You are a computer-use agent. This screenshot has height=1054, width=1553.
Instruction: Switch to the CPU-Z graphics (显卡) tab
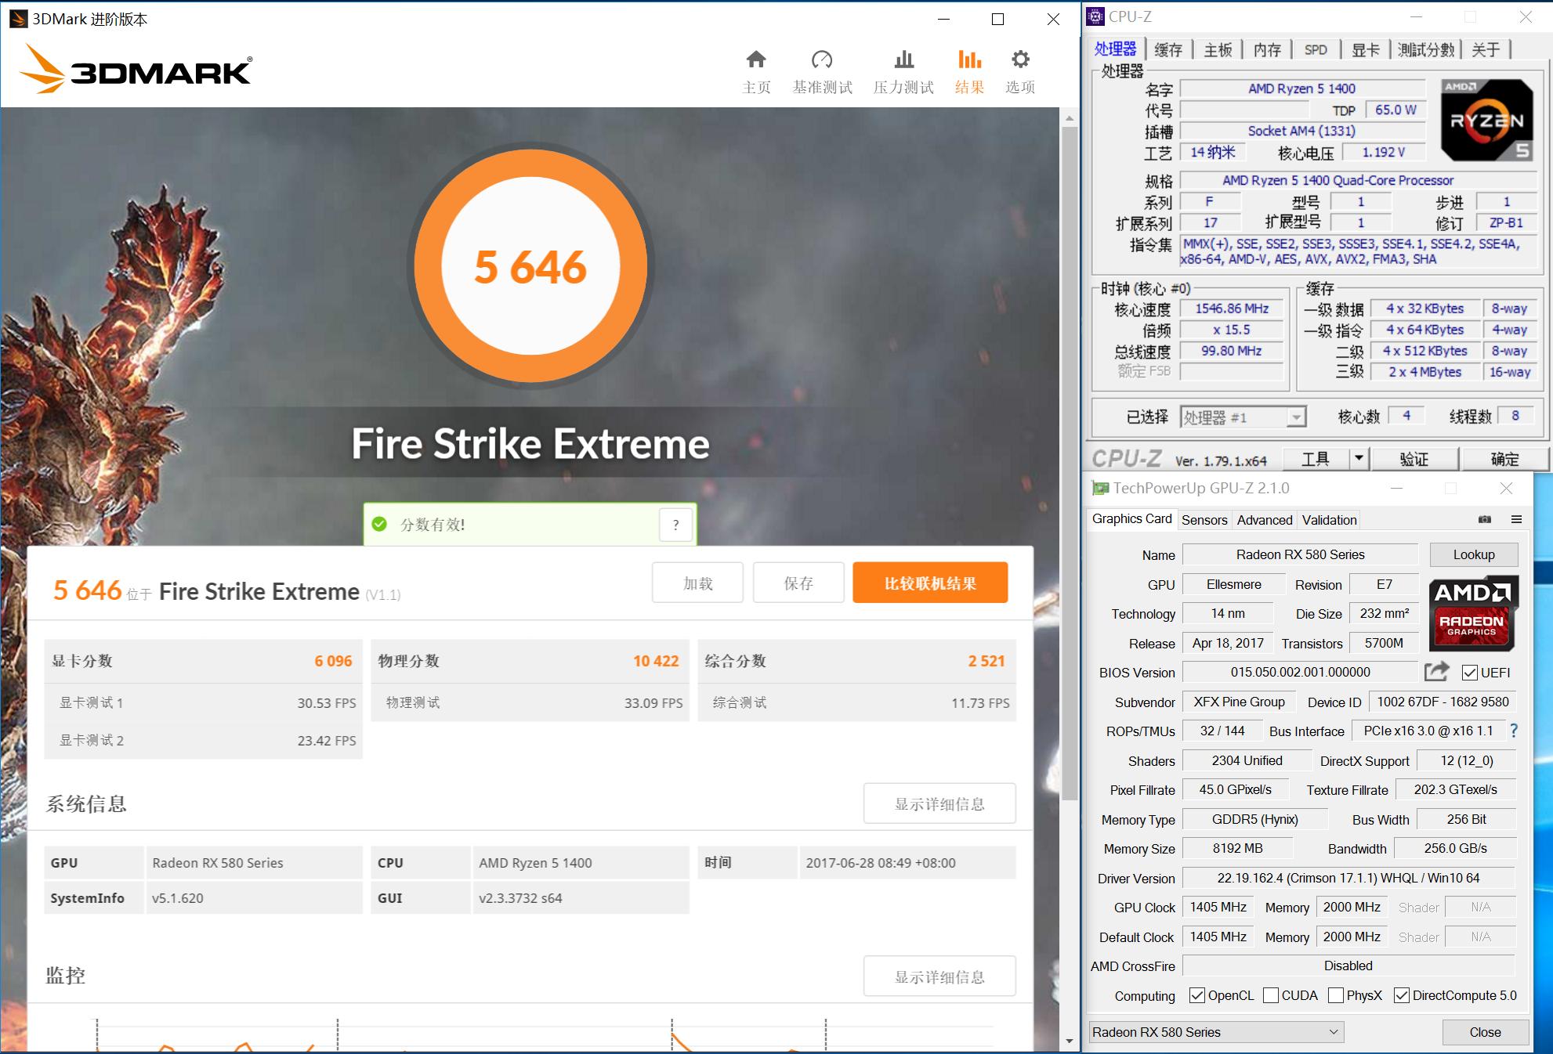point(1365,50)
